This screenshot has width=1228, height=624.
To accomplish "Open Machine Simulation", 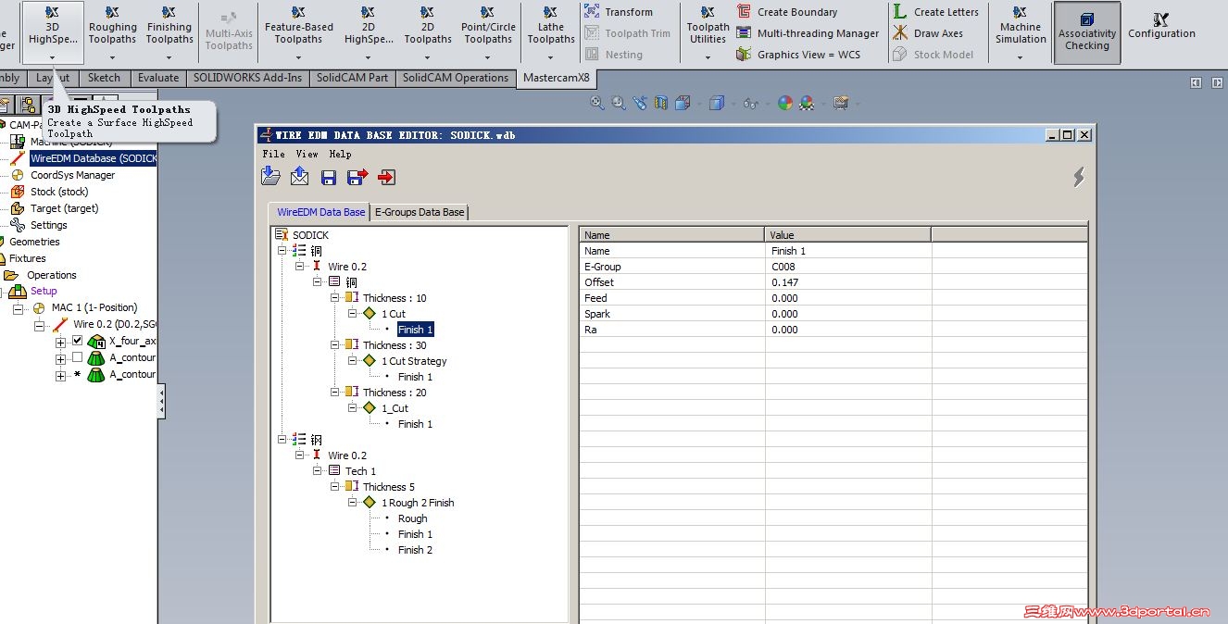I will coord(1021,32).
